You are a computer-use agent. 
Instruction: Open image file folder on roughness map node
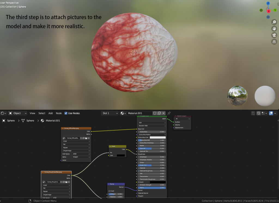66,182
